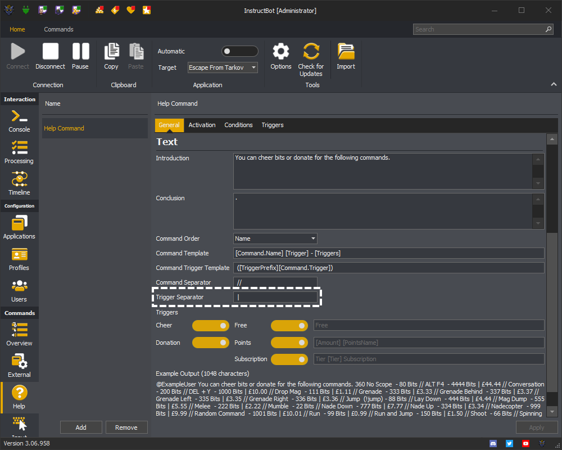Toggle the Donation trigger switch
The width and height of the screenshot is (562, 450).
pyautogui.click(x=210, y=343)
